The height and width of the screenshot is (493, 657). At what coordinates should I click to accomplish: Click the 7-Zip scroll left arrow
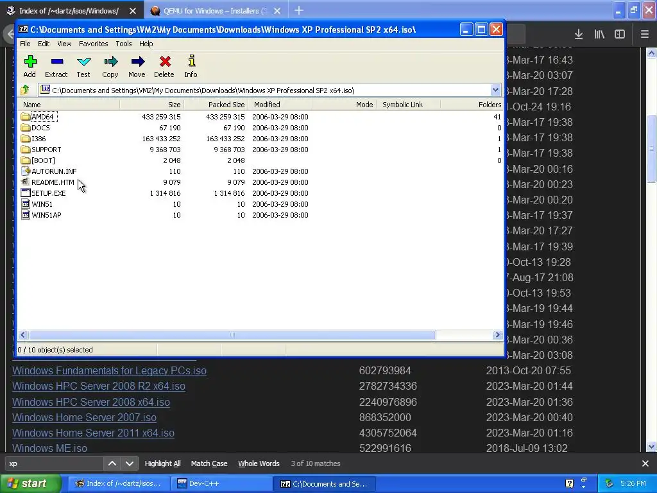click(23, 334)
